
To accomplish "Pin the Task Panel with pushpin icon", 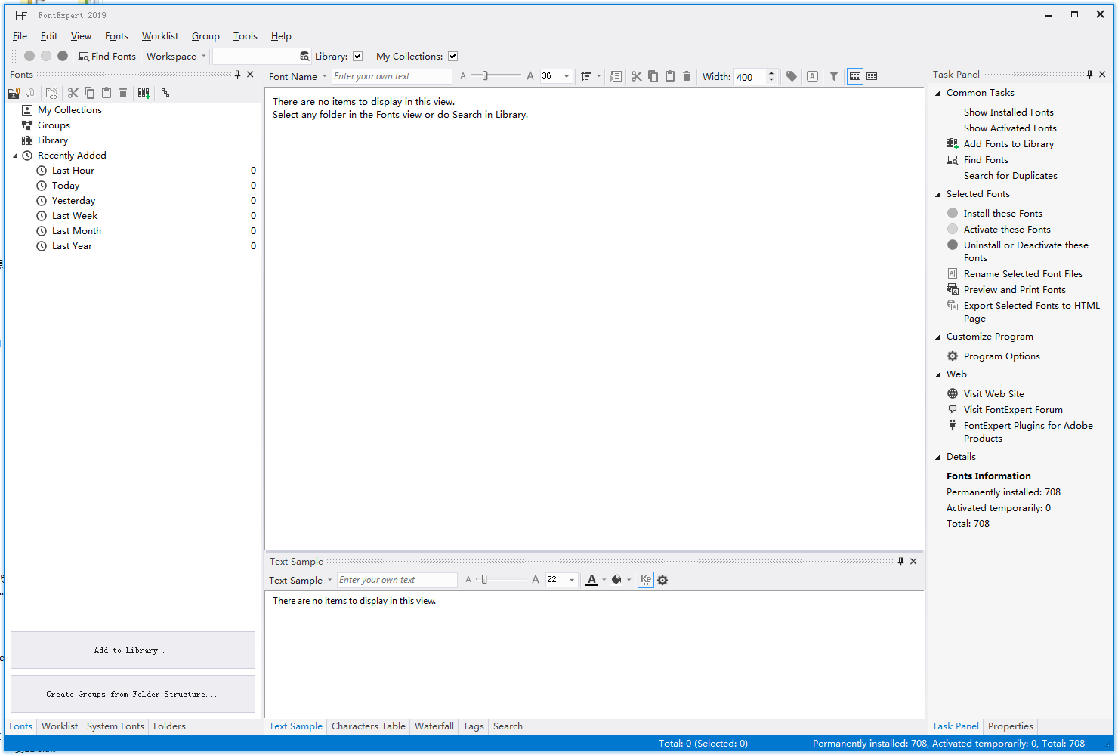I will 1089,75.
